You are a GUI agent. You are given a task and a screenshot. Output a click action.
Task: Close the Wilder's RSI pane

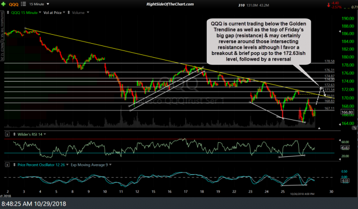click(7, 134)
